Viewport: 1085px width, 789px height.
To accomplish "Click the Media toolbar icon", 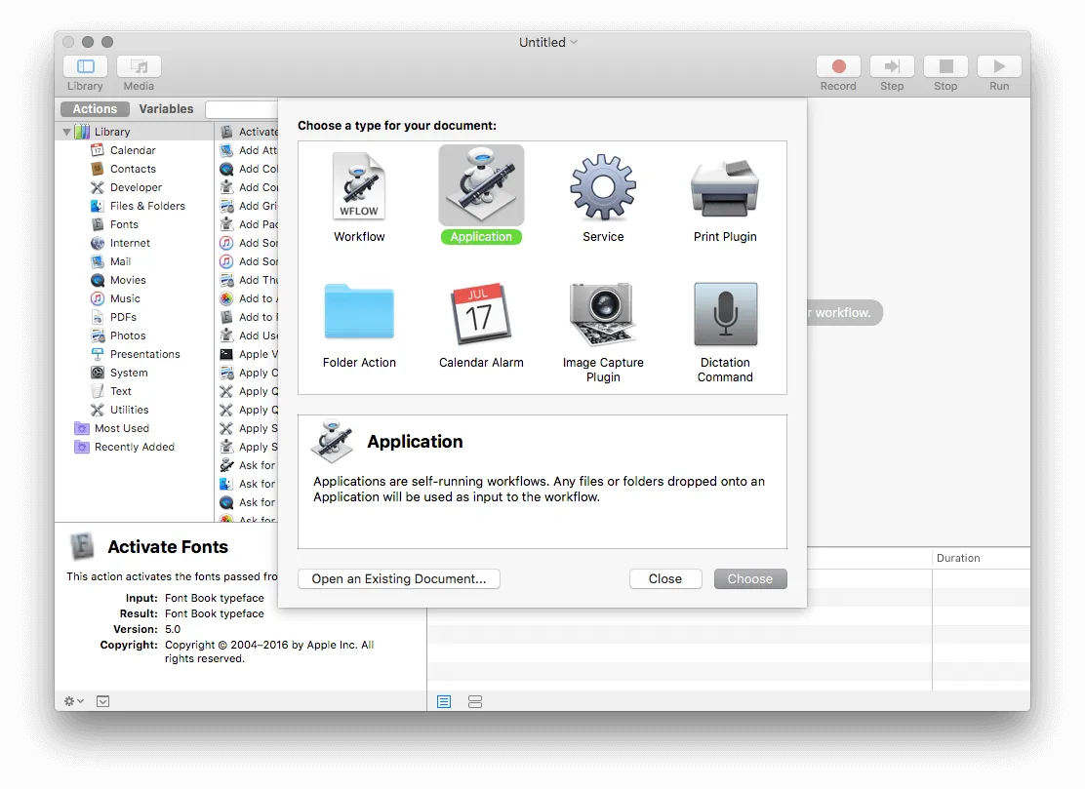I will (138, 68).
